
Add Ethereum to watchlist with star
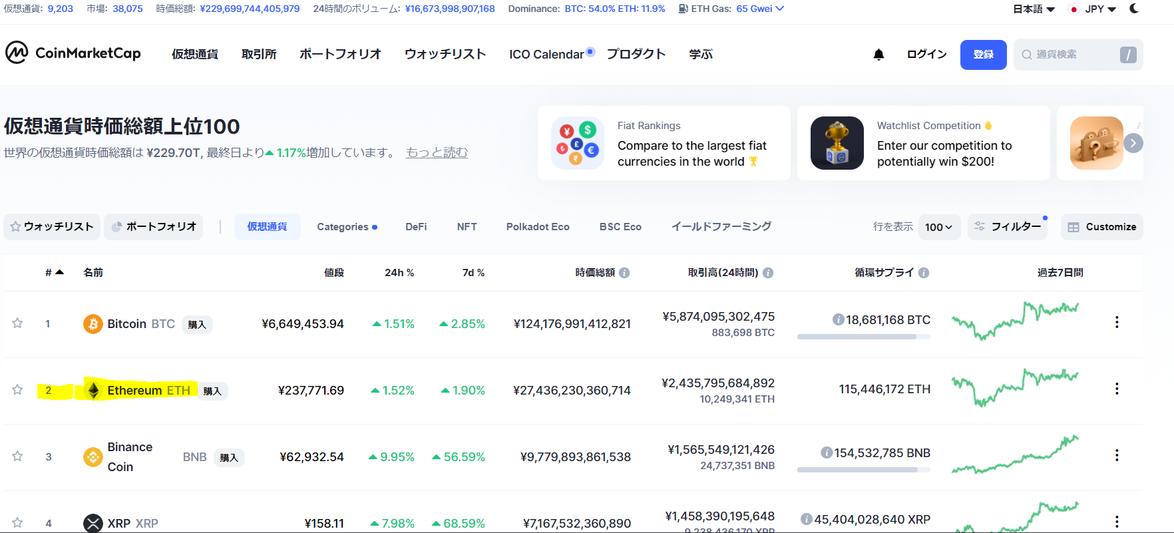pos(17,390)
